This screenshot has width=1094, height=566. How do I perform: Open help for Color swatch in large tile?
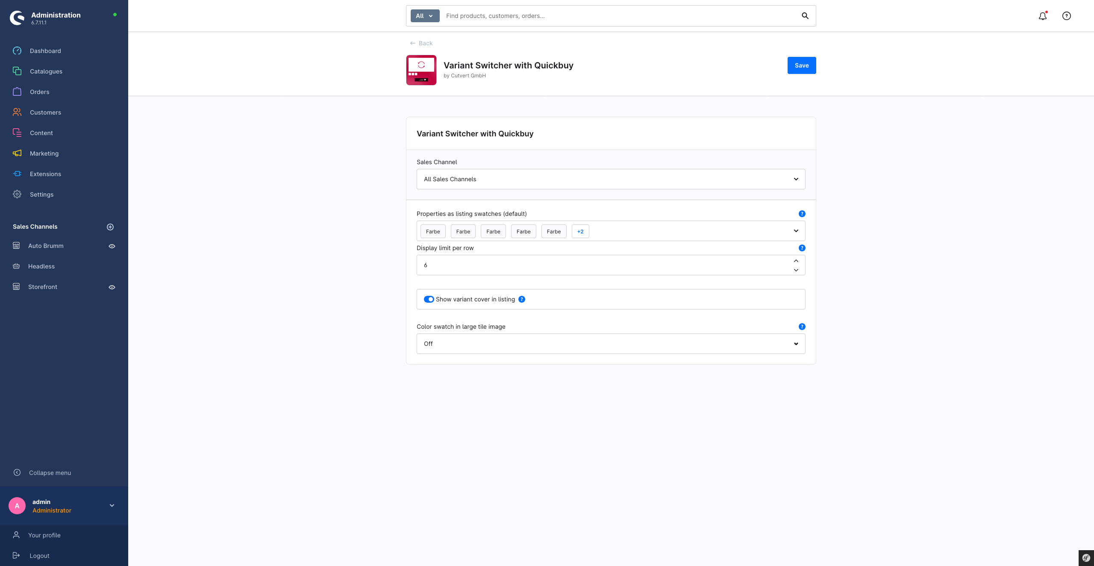click(x=802, y=327)
